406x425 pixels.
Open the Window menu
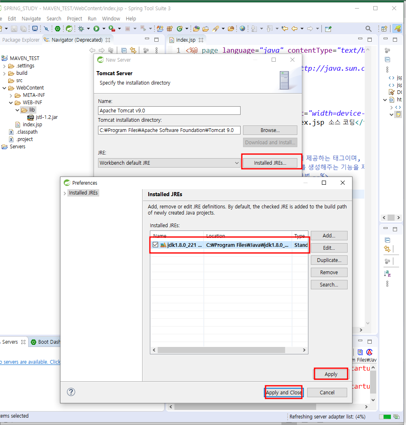coord(111,19)
